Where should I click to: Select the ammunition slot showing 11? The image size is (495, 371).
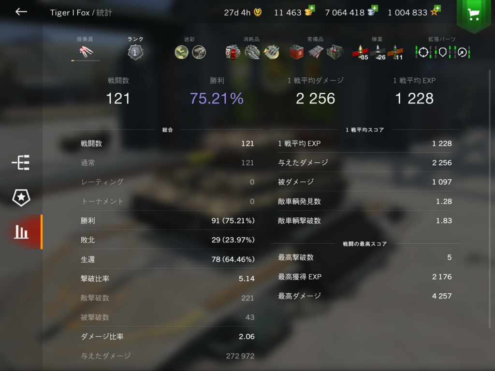(395, 52)
